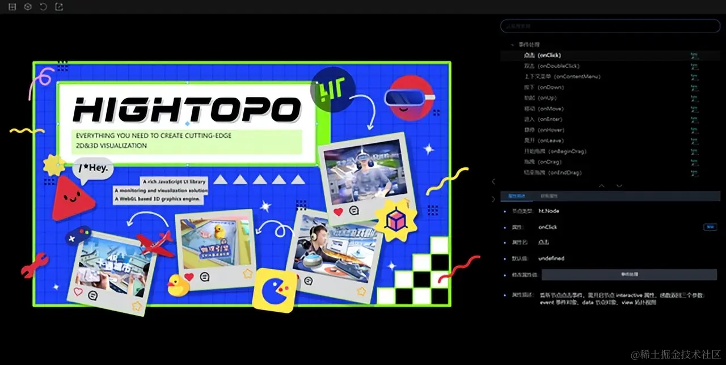Select the onContentMenu event row
Image resolution: width=726 pixels, height=365 pixels.
[610, 77]
